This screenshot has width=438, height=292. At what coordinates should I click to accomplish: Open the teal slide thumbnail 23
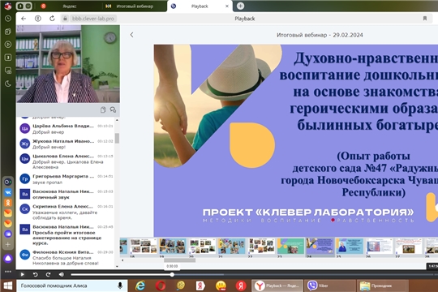pyautogui.click(x=290, y=247)
